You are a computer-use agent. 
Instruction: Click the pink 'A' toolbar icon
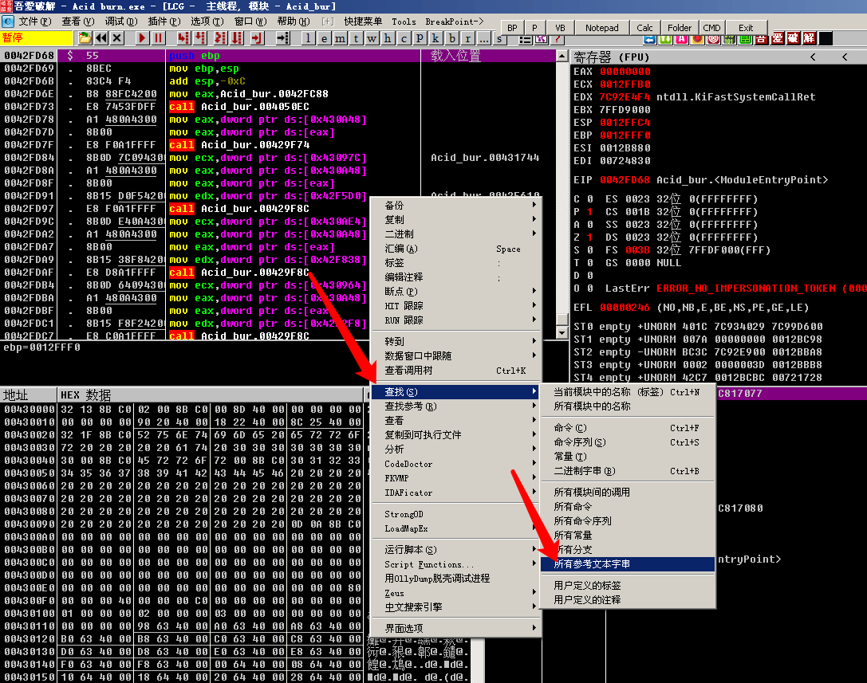[x=681, y=39]
